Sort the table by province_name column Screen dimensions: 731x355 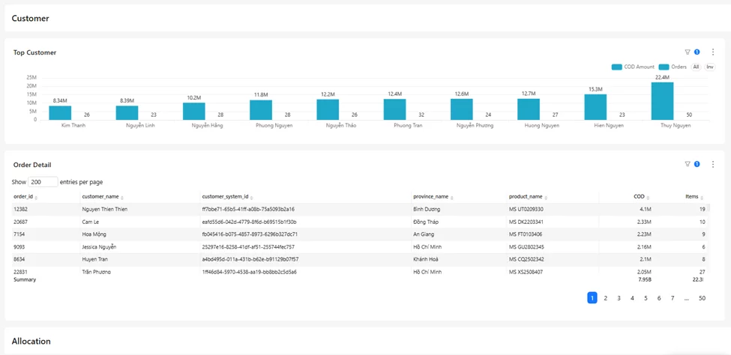[x=433, y=197]
